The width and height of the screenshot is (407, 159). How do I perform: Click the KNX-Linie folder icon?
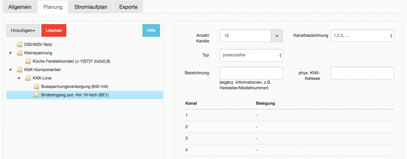click(28, 78)
